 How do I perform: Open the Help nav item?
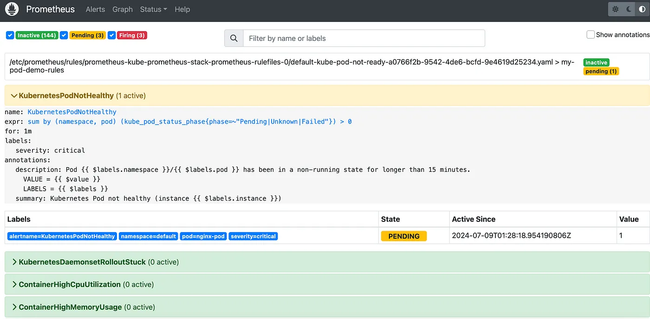(182, 9)
